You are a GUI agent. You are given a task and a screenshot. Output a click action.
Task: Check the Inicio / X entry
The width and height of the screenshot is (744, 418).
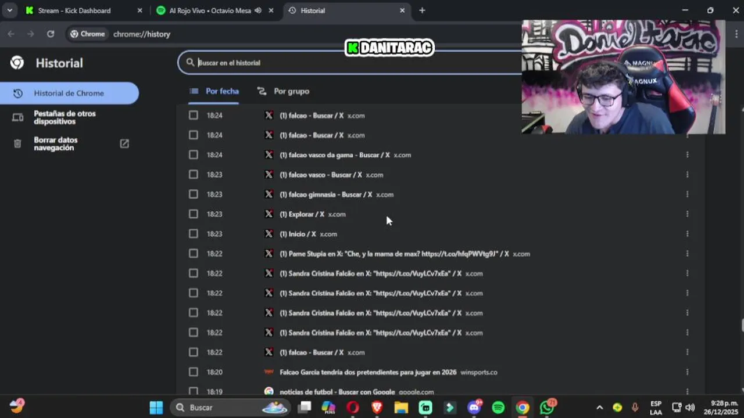(194, 234)
